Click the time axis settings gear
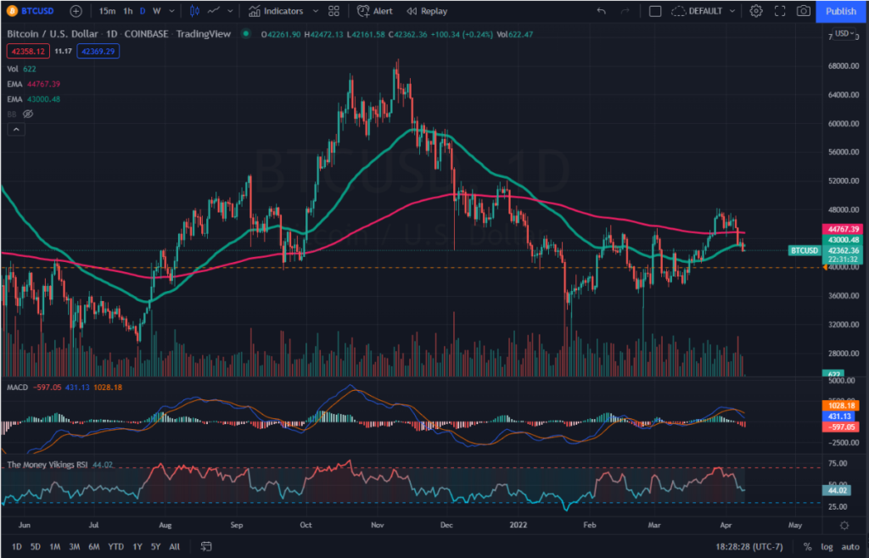 tap(844, 525)
